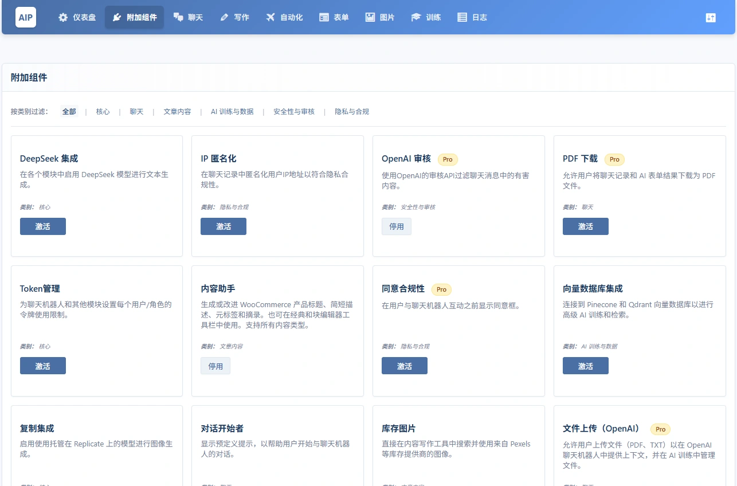Image resolution: width=737 pixels, height=486 pixels.
Task: Click the Token管理 card title
Action: click(x=40, y=289)
